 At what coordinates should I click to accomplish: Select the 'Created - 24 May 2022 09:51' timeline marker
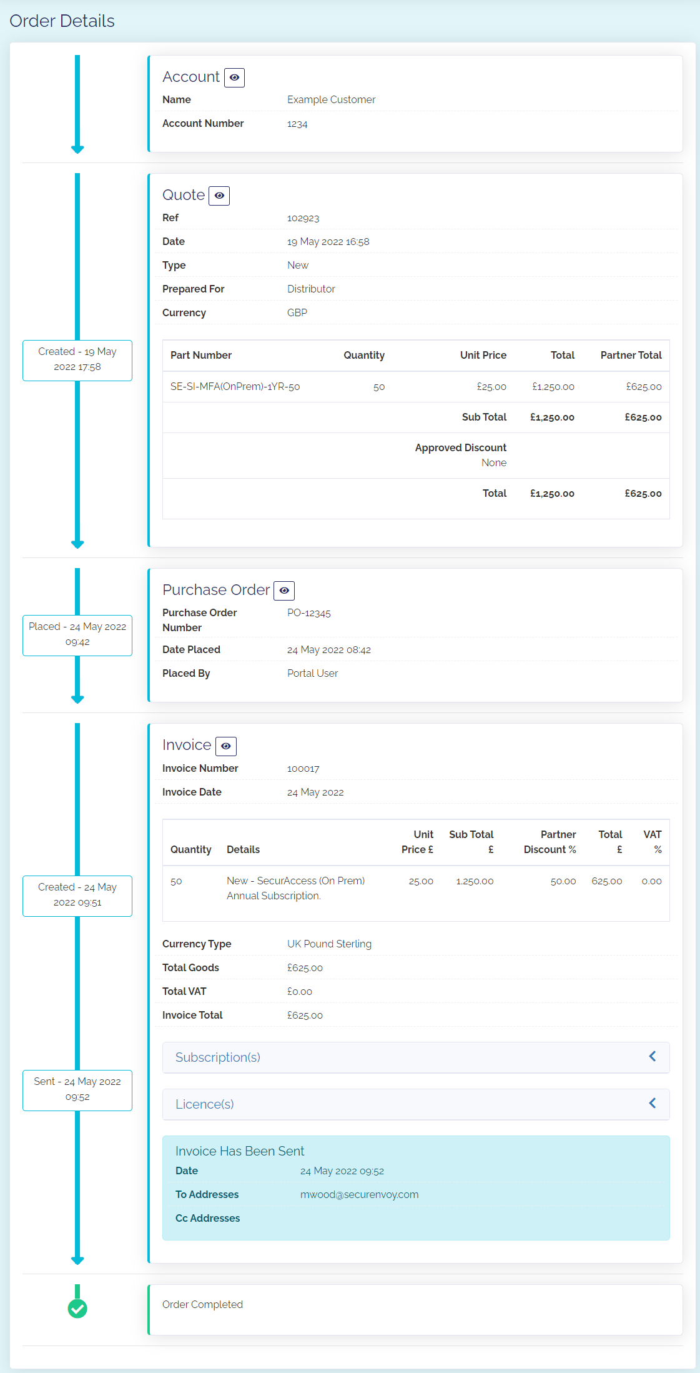pos(77,896)
